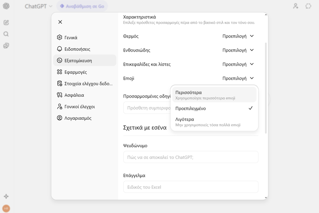Click the new chat pencil icon
Image resolution: width=319 pixels, height=213 pixels.
coord(6,23)
